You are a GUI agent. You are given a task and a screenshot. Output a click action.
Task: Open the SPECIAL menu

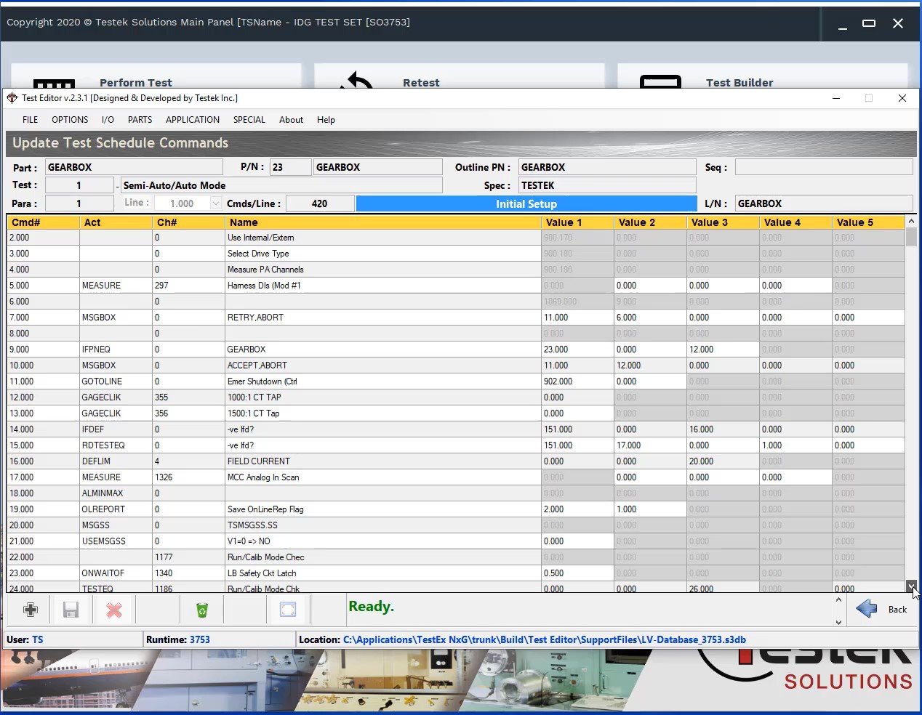pyautogui.click(x=249, y=120)
